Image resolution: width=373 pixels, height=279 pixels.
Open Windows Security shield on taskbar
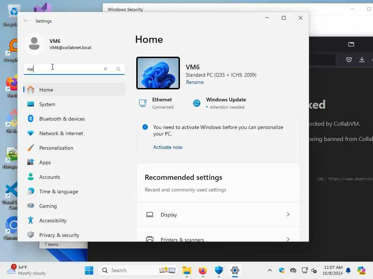tap(219, 270)
